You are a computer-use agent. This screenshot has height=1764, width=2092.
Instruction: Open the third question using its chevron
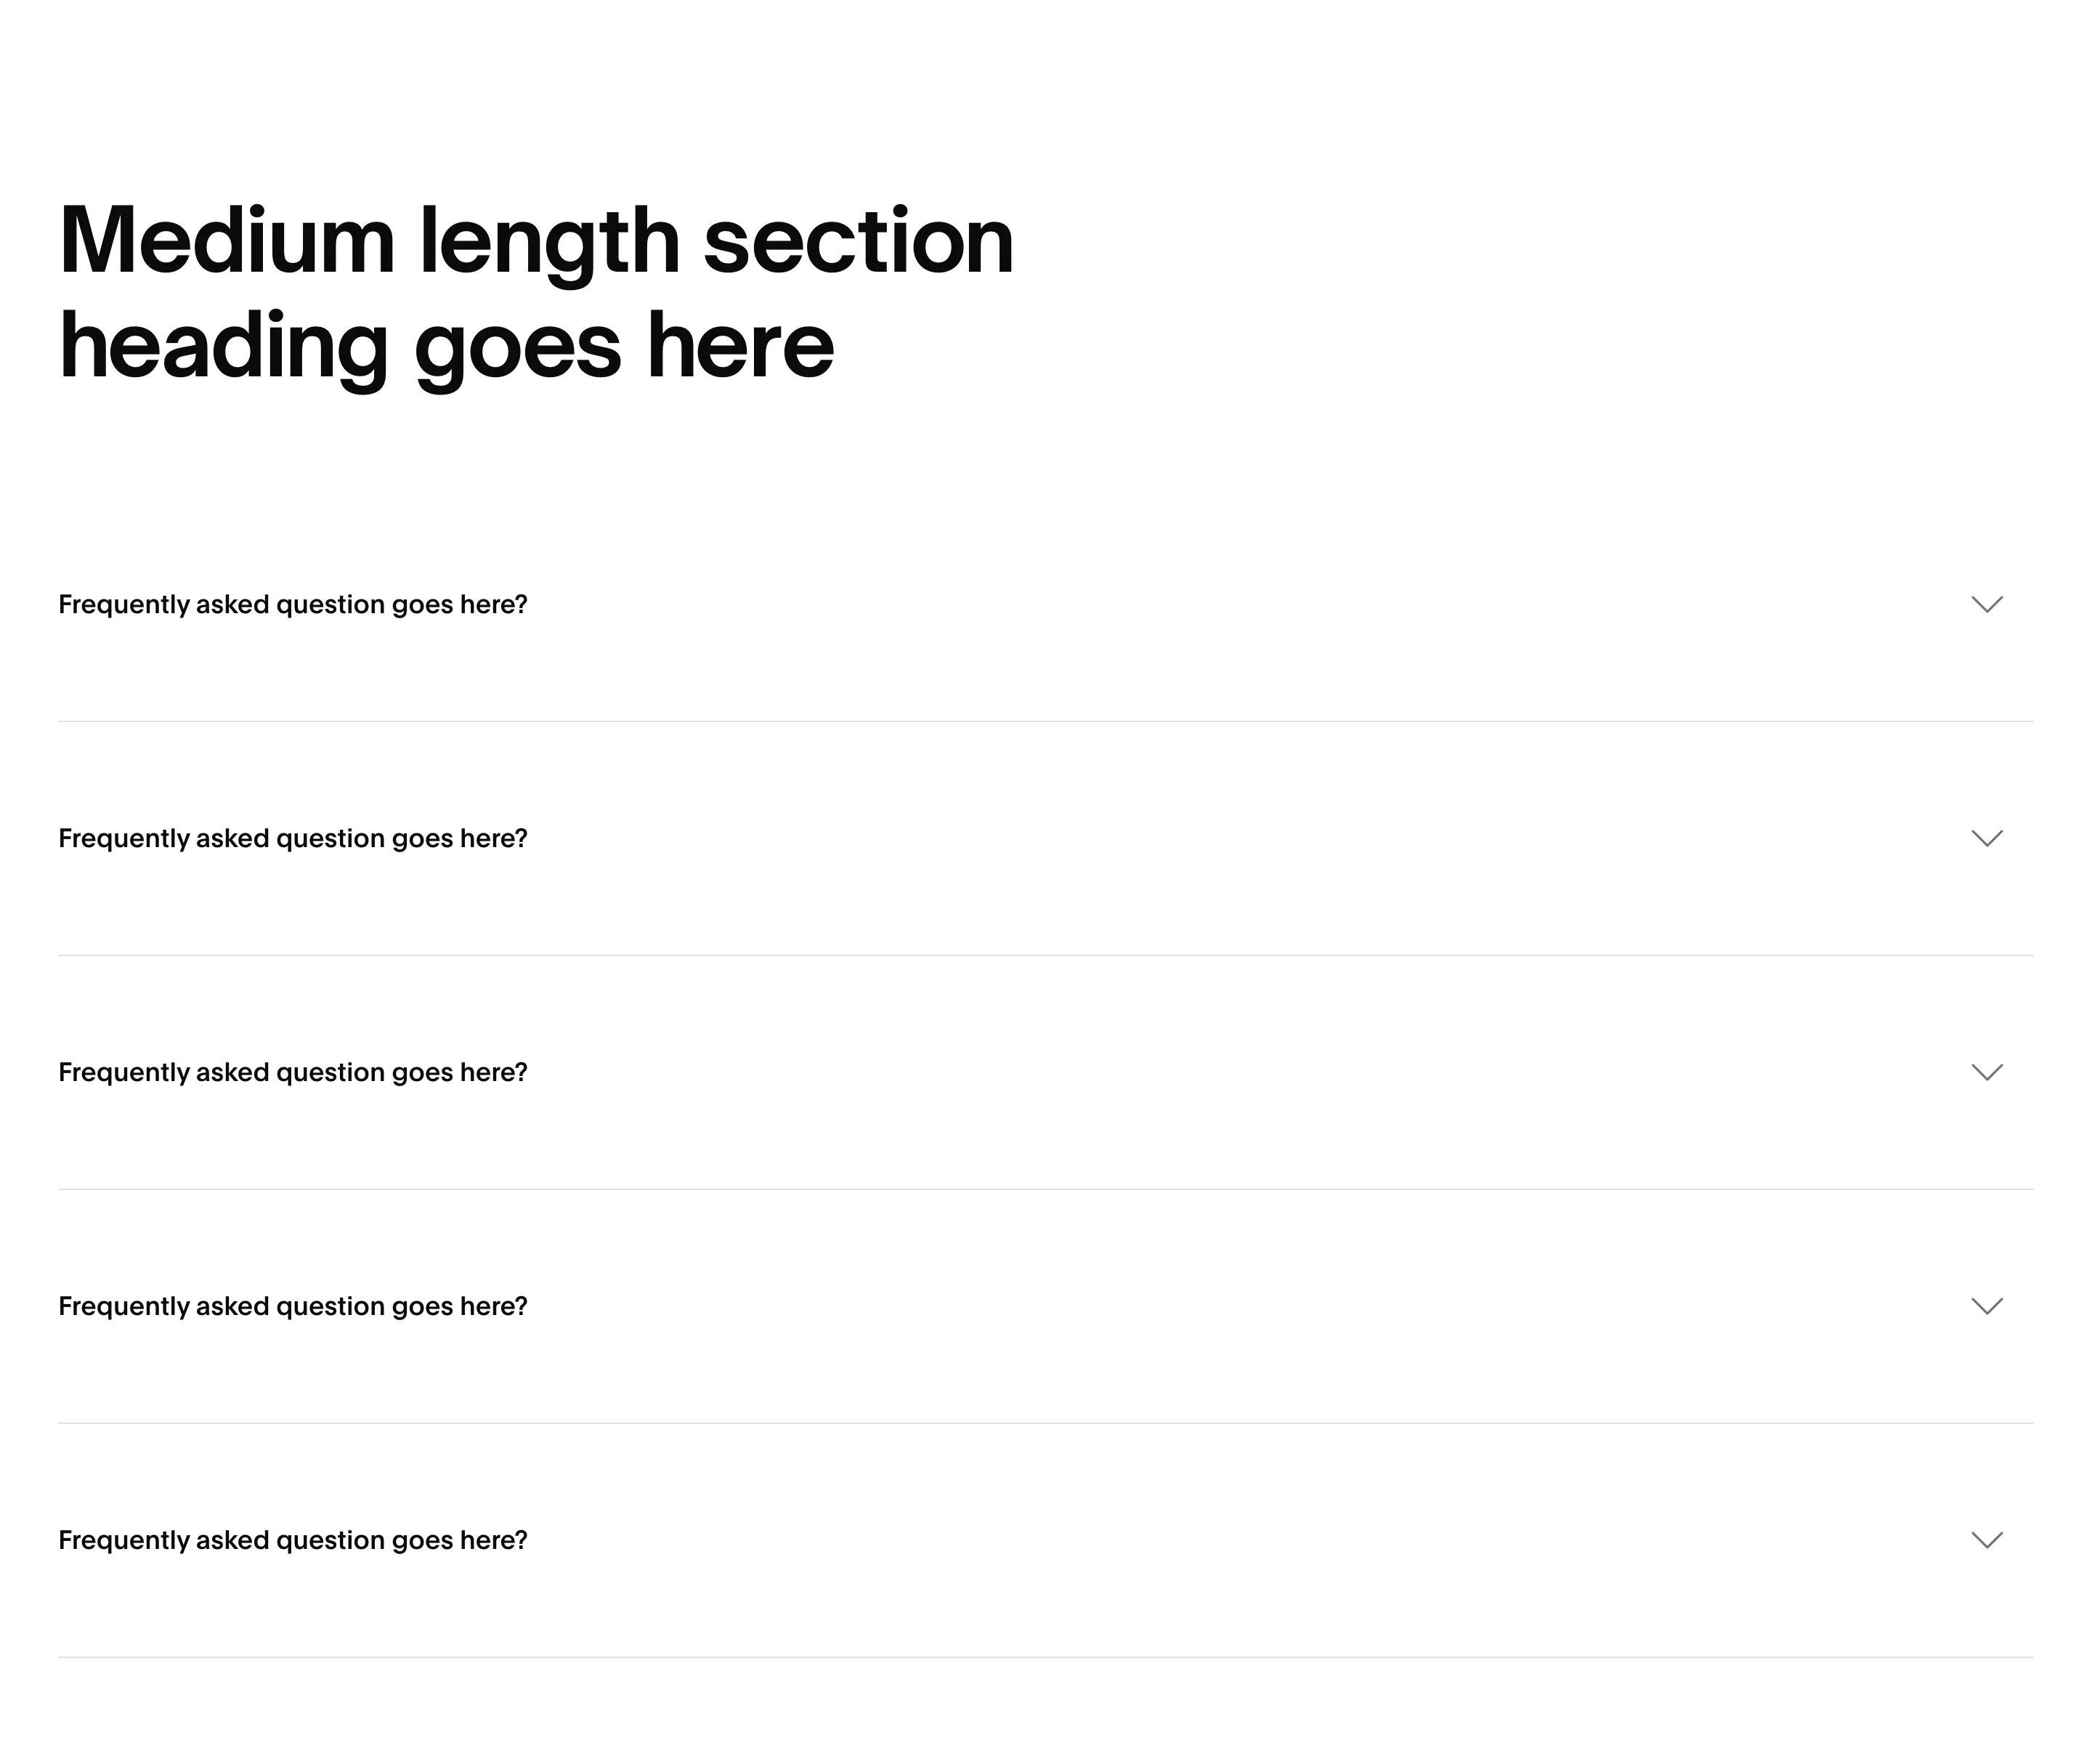[1986, 1072]
